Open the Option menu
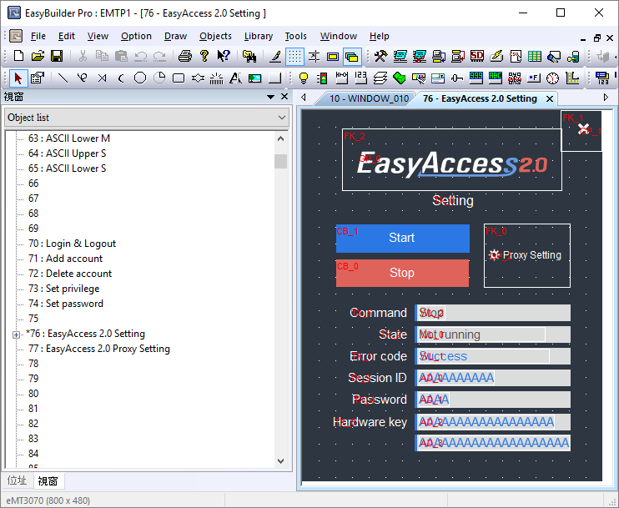This screenshot has width=619, height=508. (136, 37)
